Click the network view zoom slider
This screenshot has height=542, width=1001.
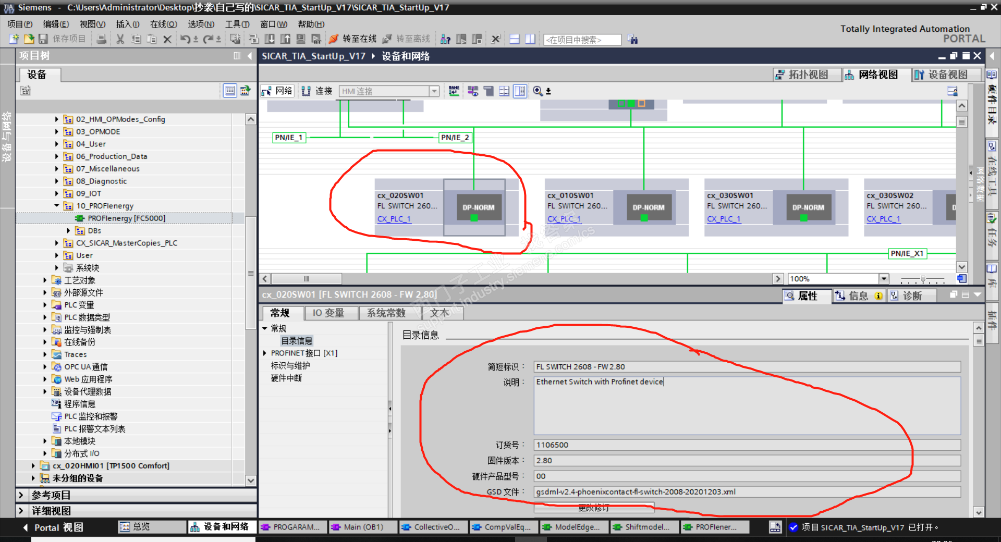point(923,279)
